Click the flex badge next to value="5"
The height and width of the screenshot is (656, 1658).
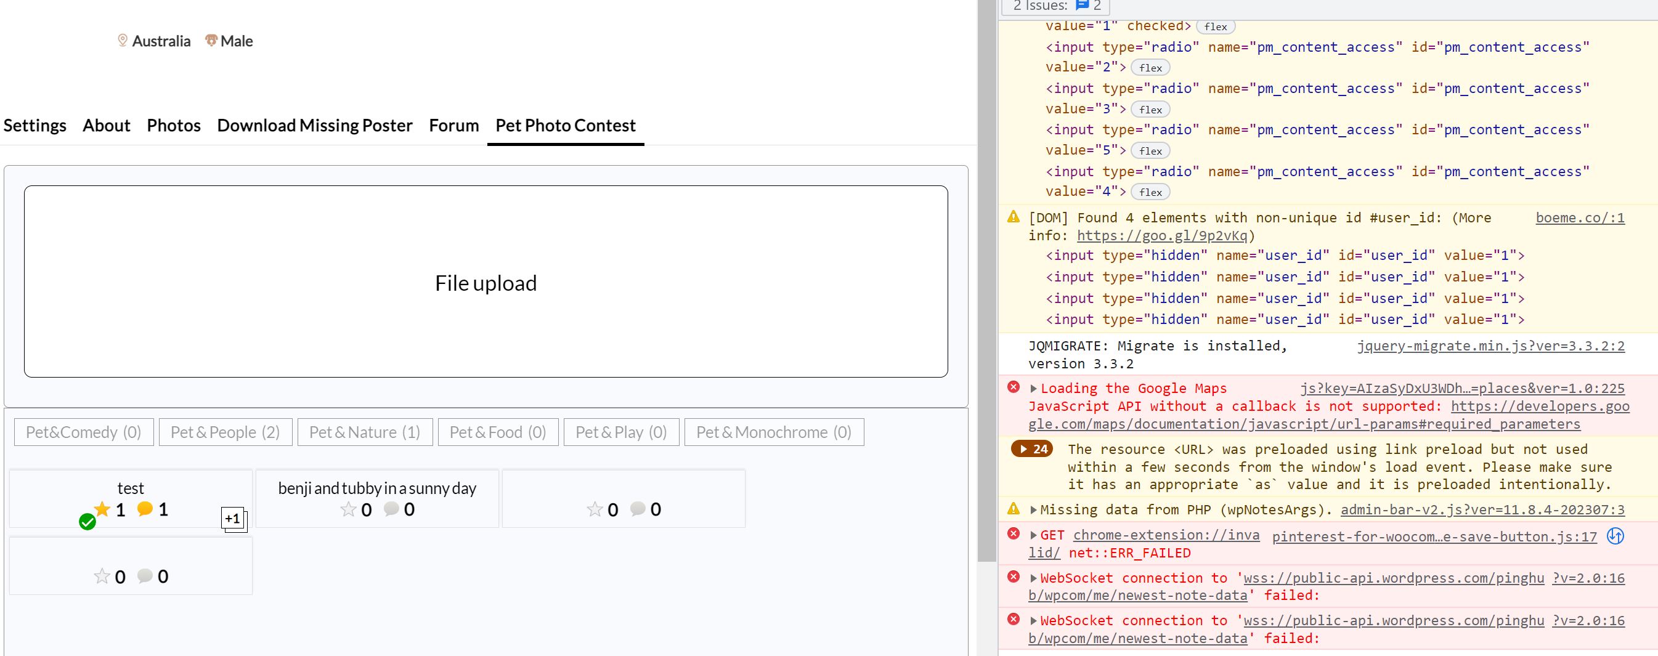point(1150,151)
